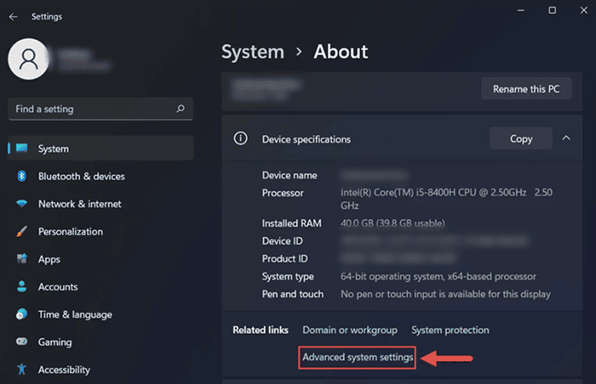Collapse the Device specifications section
Screen dimensions: 596x384
(x=566, y=138)
